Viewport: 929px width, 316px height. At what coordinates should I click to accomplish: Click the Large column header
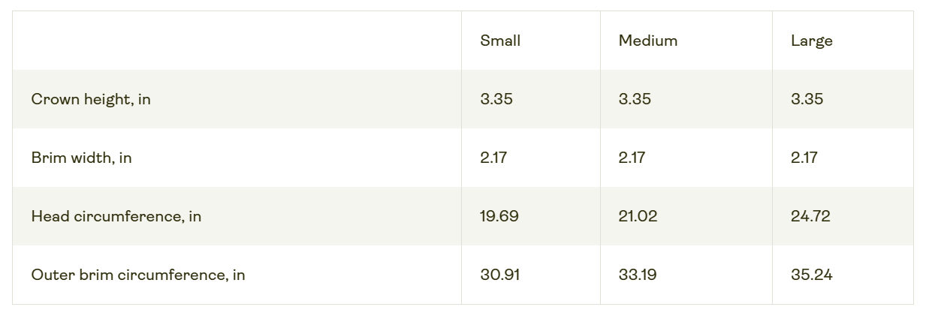(x=811, y=41)
